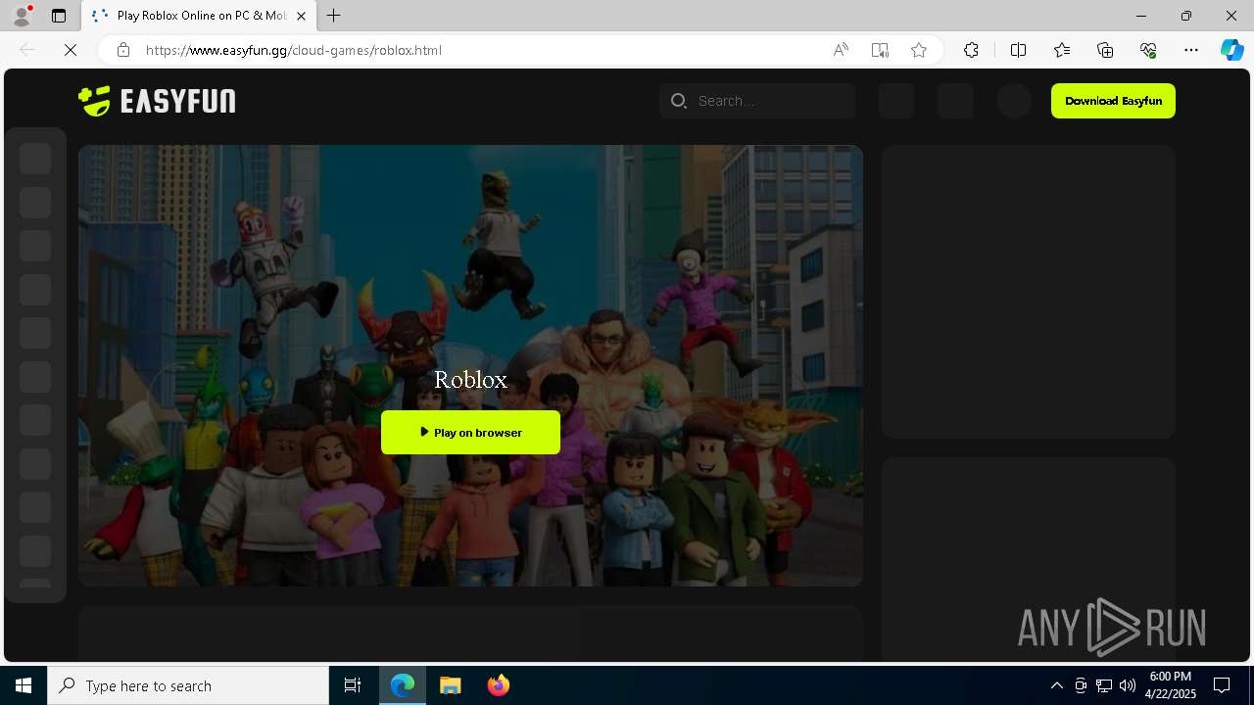The image size is (1254, 705).
Task: Close the Play Roblox Online tab
Action: click(302, 16)
